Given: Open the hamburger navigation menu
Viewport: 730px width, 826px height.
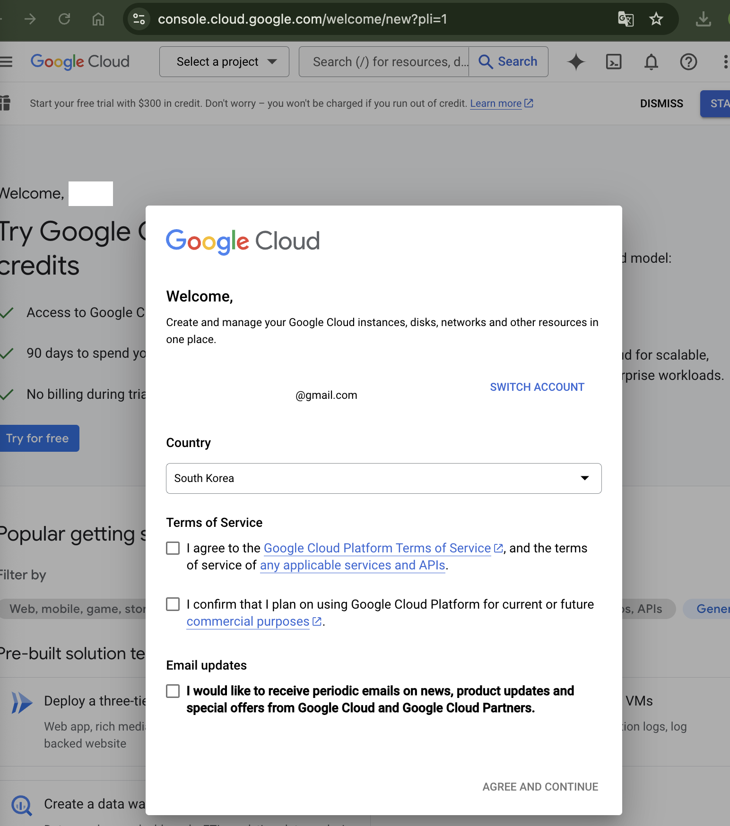Looking at the screenshot, I should 6,61.
